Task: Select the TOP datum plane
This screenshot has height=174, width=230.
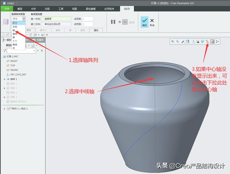Action: [x=11, y=66]
